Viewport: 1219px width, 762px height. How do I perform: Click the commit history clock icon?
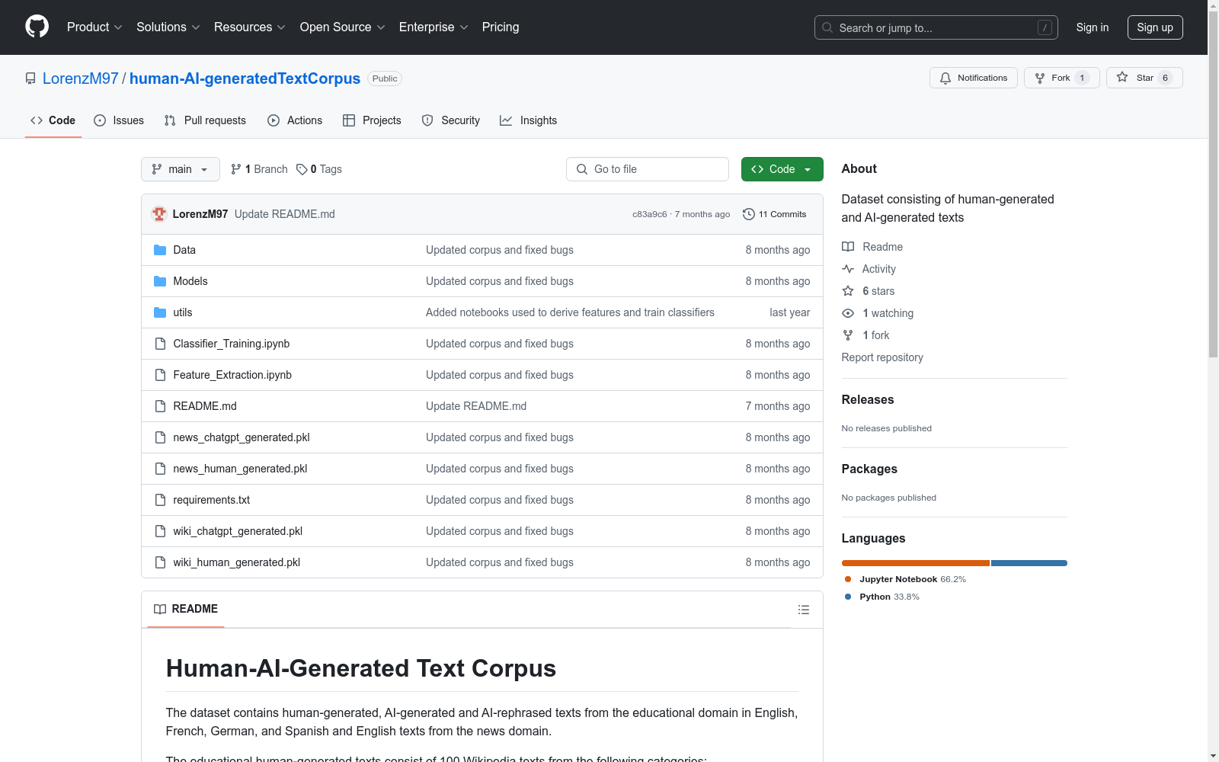749,214
